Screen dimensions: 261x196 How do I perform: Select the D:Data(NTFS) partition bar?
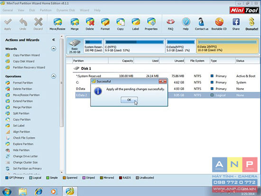coord(181,46)
